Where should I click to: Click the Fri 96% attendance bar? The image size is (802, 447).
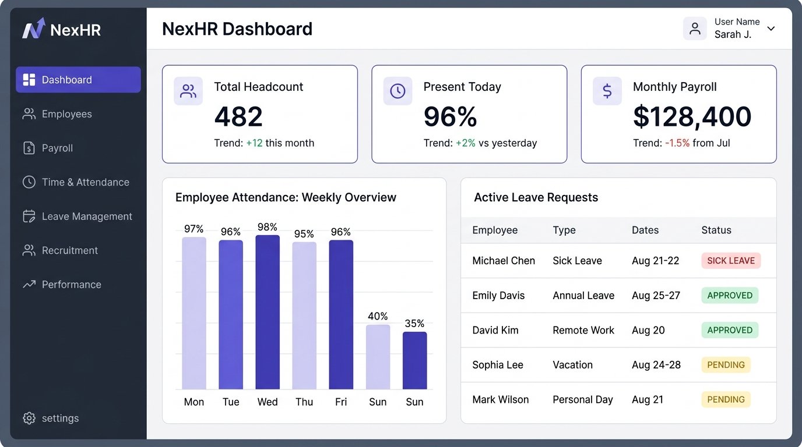pyautogui.click(x=341, y=315)
